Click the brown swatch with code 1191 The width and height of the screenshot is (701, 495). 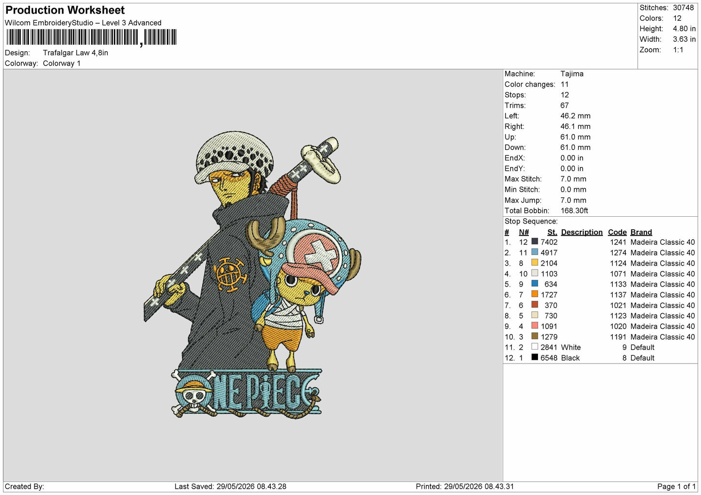point(535,336)
